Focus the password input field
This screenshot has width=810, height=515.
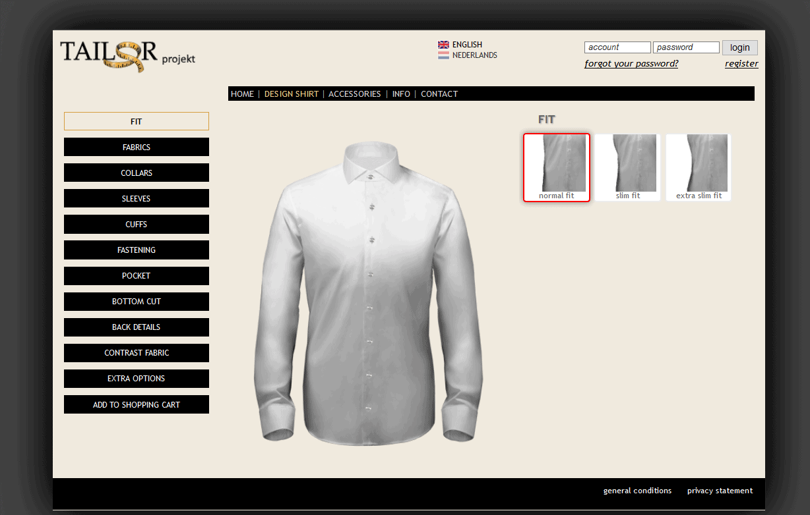point(686,47)
